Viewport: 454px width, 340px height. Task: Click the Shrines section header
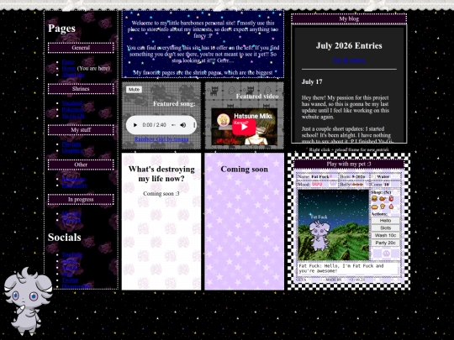point(81,89)
